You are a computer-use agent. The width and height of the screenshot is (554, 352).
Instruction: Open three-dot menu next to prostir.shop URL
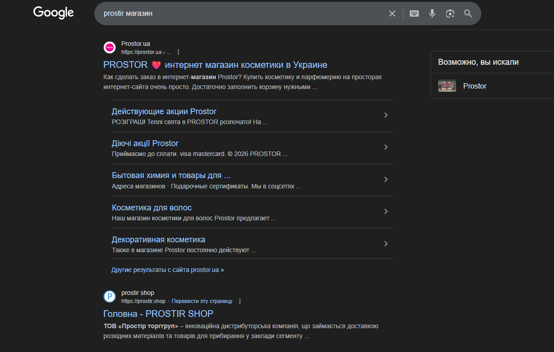[x=240, y=301]
